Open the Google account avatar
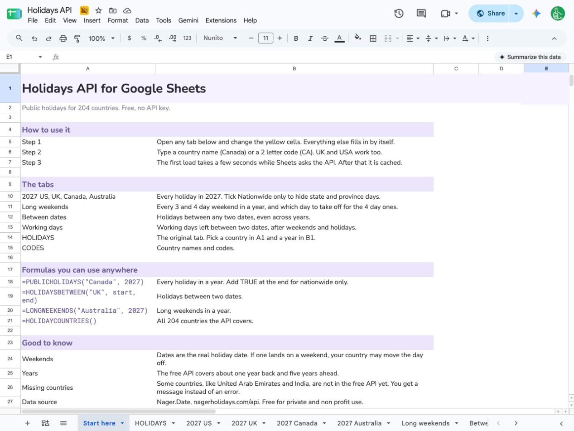574x431 pixels. tap(558, 14)
